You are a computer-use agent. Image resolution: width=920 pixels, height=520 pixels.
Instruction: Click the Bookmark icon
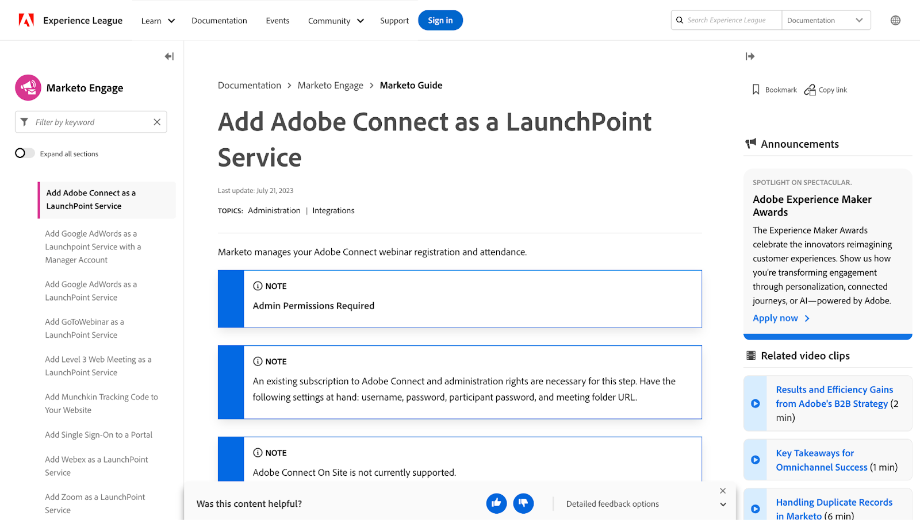pos(756,90)
